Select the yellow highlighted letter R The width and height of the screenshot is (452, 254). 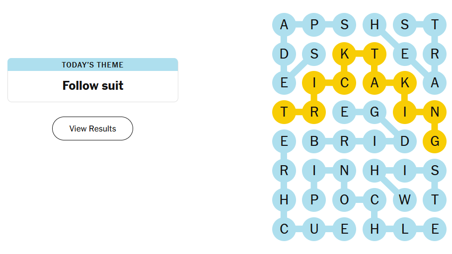314,112
